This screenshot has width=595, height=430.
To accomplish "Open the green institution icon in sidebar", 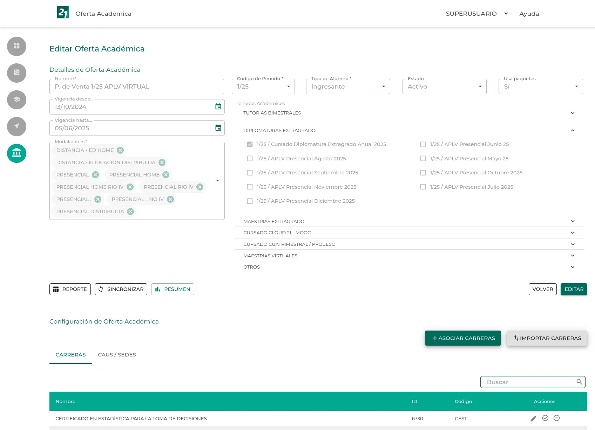I will (x=16, y=153).
